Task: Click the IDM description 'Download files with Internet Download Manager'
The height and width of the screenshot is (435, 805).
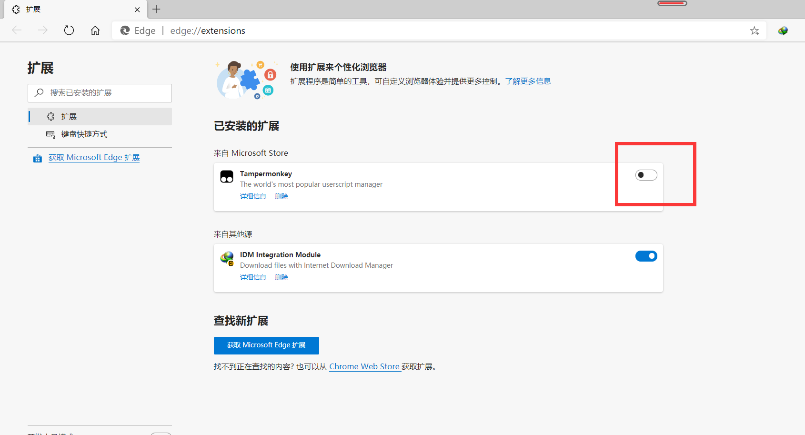Action: [316, 265]
